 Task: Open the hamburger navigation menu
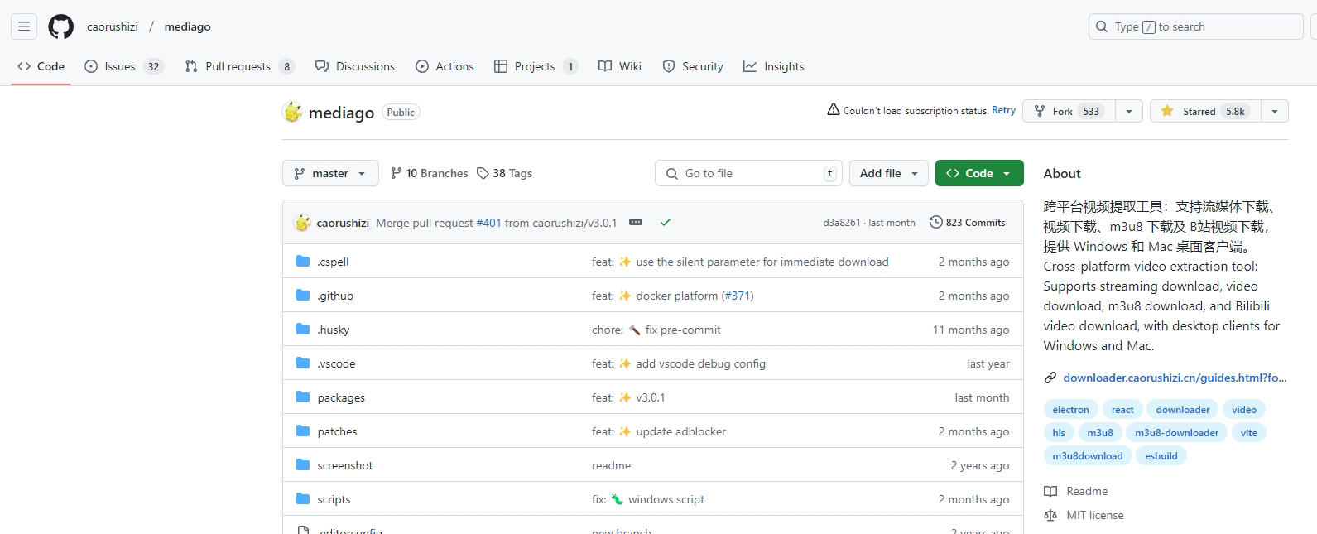pyautogui.click(x=24, y=26)
